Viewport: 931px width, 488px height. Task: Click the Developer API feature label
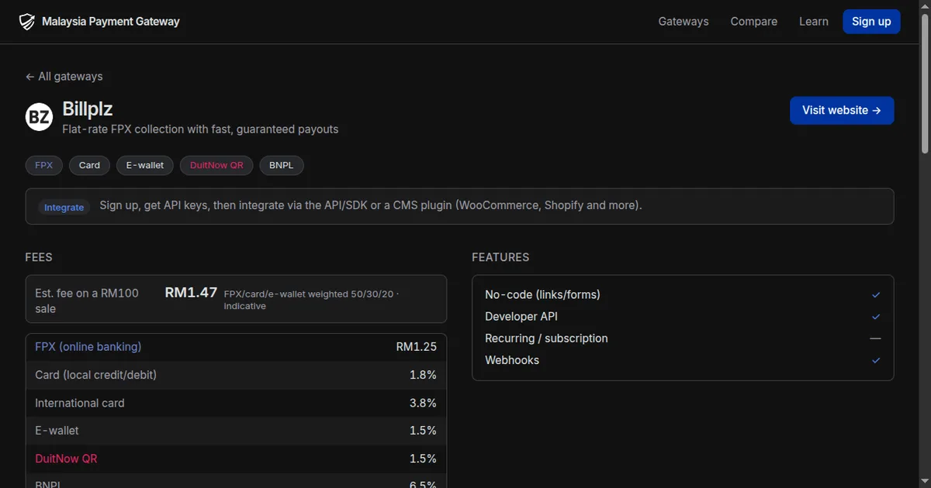pos(521,317)
